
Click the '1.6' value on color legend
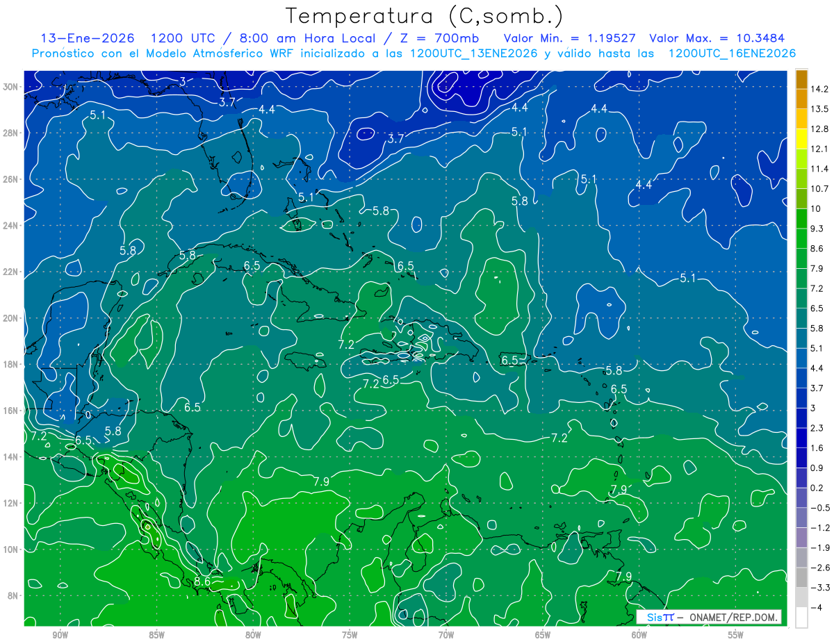click(817, 448)
